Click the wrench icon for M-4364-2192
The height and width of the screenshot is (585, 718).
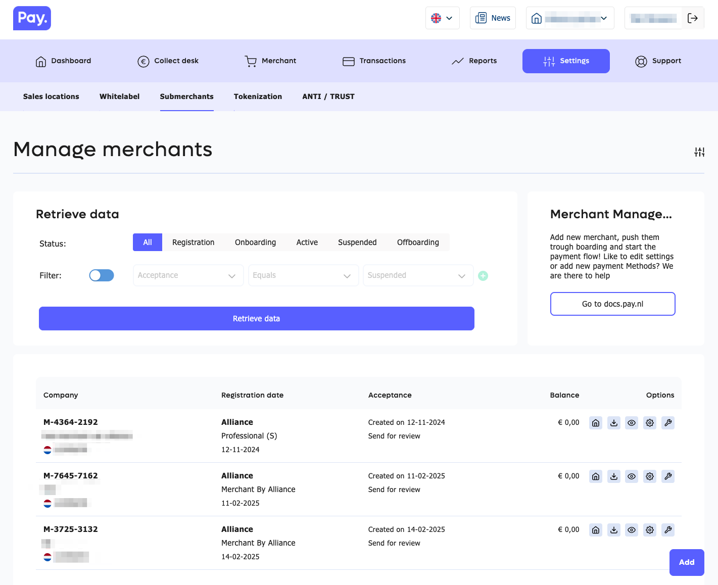668,423
